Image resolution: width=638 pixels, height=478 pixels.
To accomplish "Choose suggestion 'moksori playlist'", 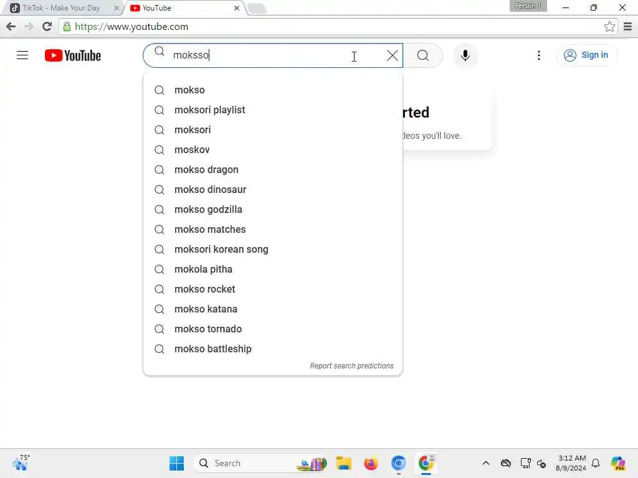I will [x=273, y=110].
